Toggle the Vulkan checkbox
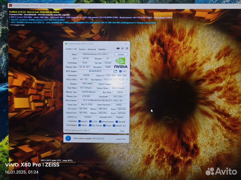241x180 pixels. (x=79, y=125)
